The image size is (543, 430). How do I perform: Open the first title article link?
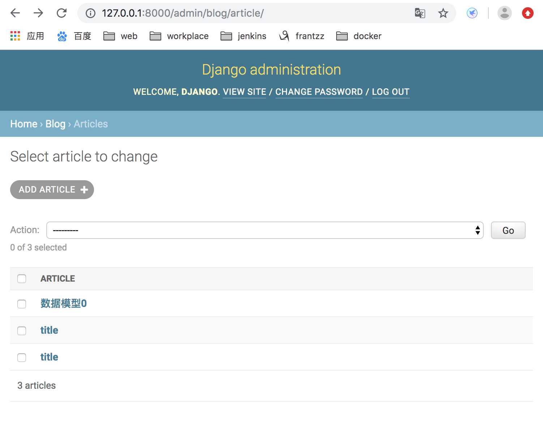pyautogui.click(x=49, y=330)
